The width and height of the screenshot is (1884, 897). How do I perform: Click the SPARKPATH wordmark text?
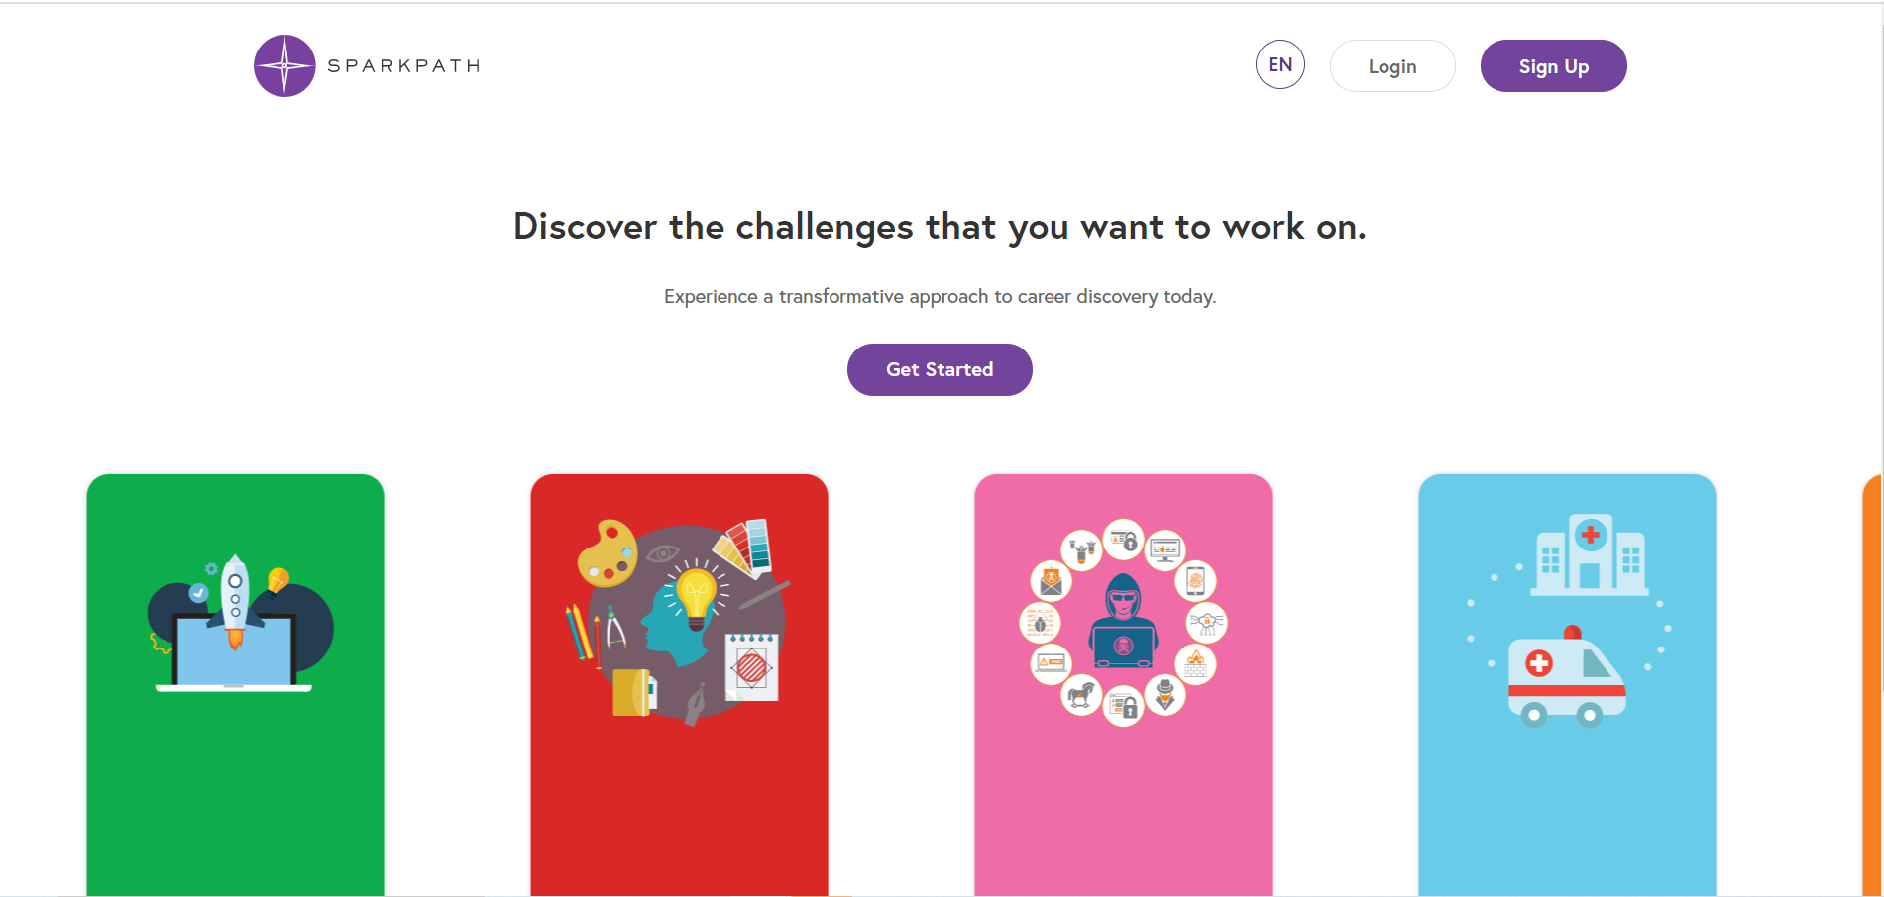point(403,66)
